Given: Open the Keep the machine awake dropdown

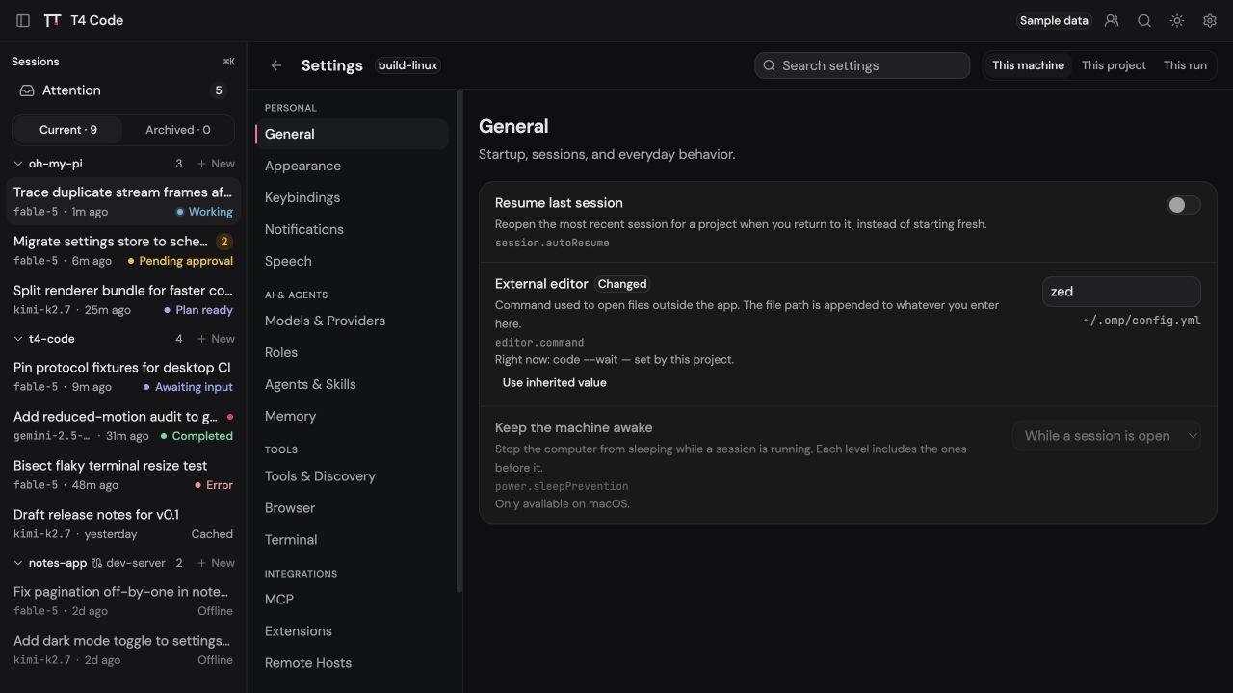Looking at the screenshot, I should tap(1106, 436).
